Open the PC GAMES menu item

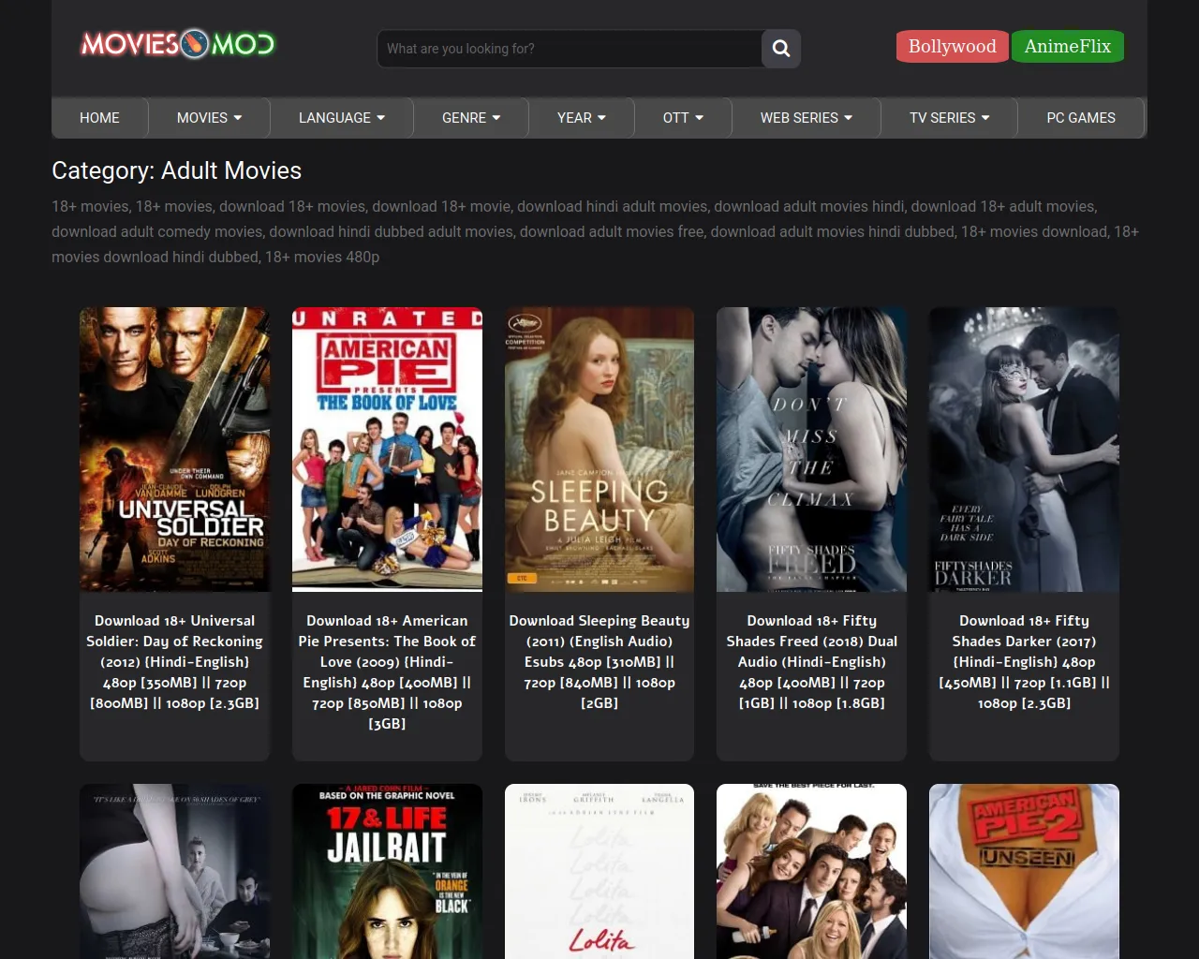[1081, 118]
